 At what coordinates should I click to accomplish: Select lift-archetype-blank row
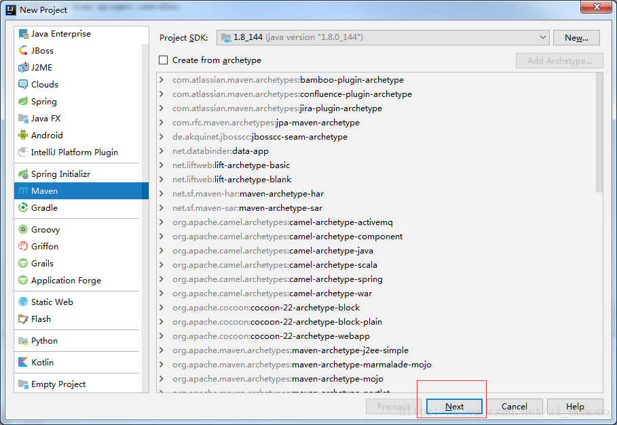(376, 180)
